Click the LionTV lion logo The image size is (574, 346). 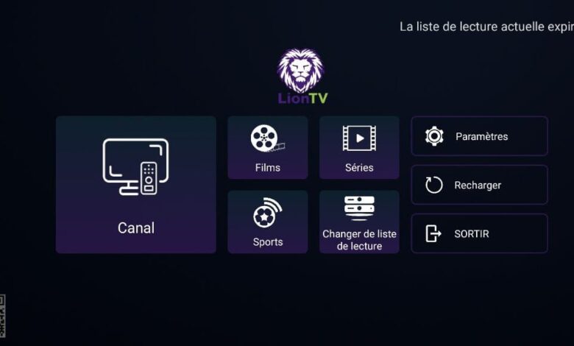(300, 71)
